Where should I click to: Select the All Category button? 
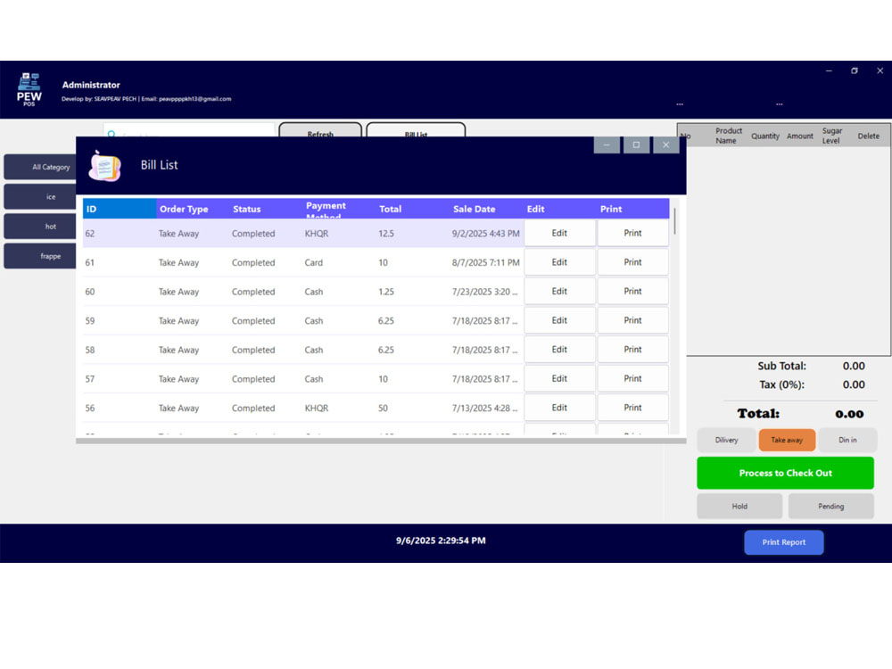point(40,167)
